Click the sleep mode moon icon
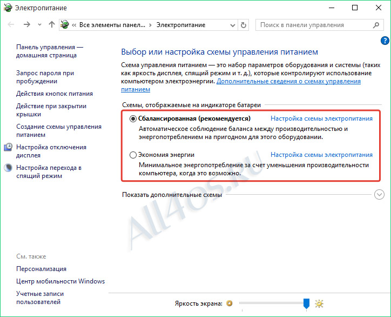 [x=8, y=167]
